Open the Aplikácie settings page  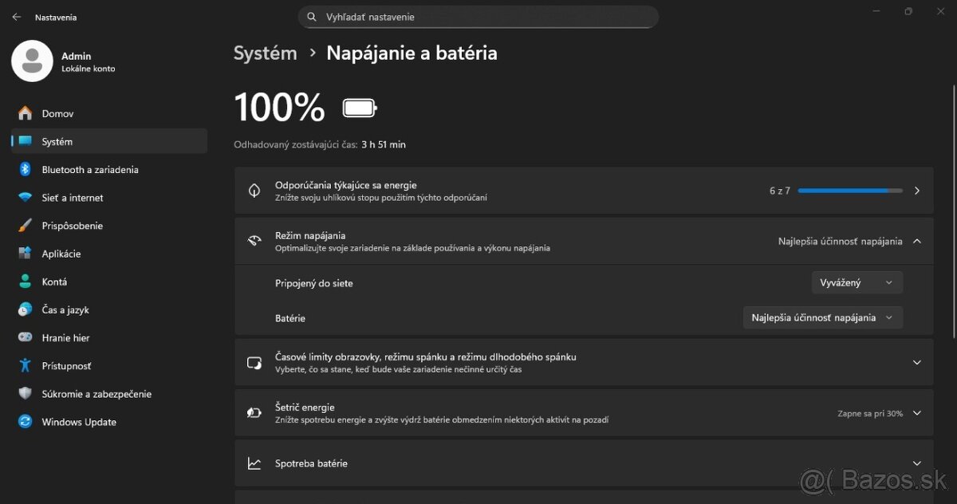click(x=61, y=254)
